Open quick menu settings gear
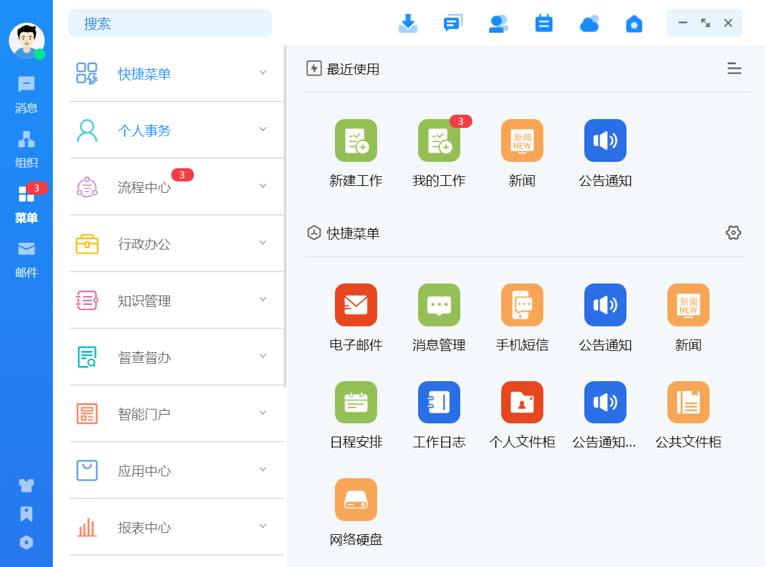Viewport: 765px width, 567px height. point(733,232)
